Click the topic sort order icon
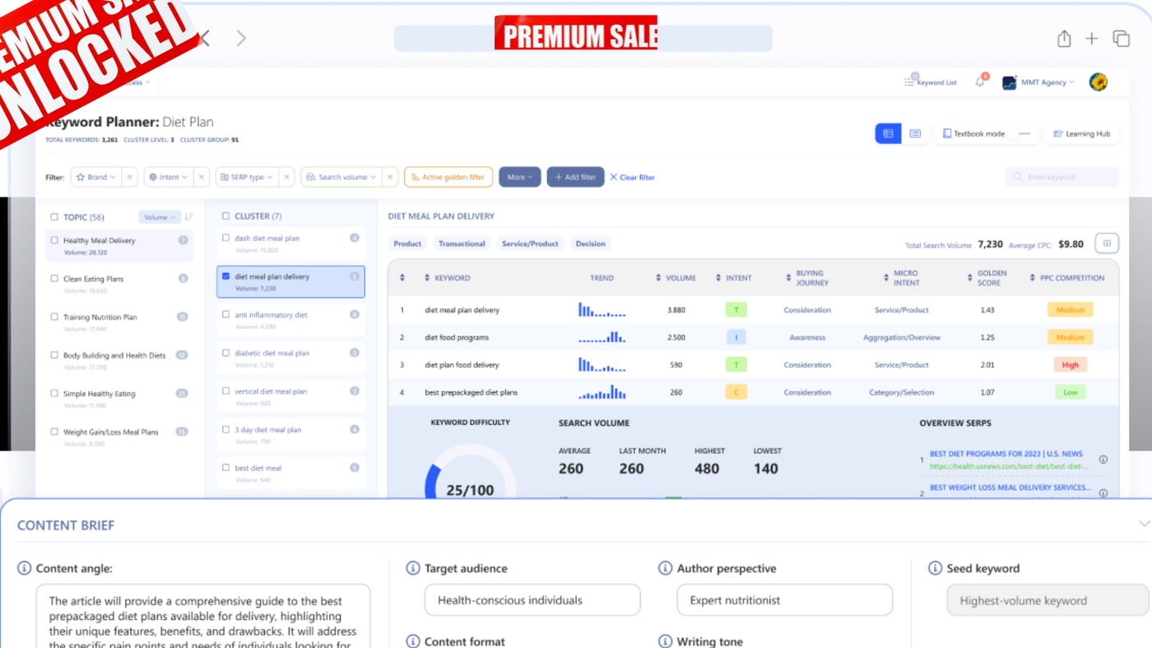 click(x=189, y=217)
